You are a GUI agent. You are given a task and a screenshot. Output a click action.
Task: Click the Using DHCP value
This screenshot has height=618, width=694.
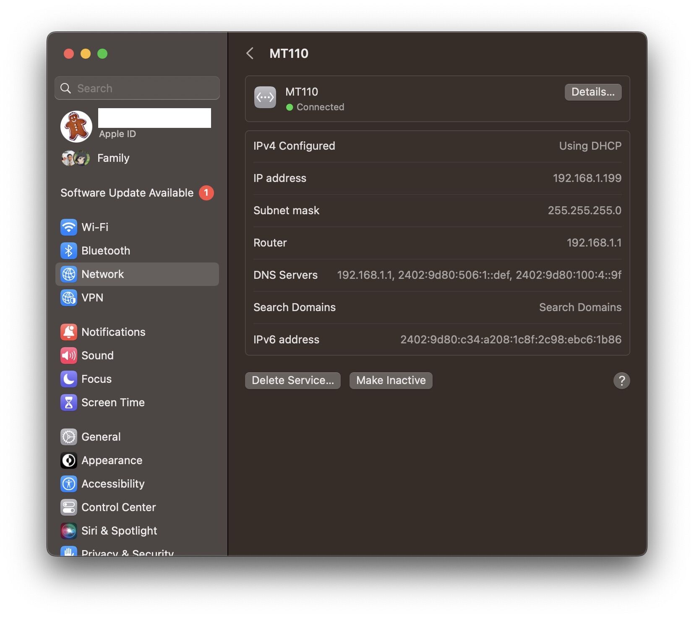(x=590, y=146)
